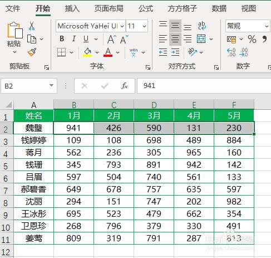Click the Insert Function fx icon
The image size is (271, 258).
tap(124, 86)
